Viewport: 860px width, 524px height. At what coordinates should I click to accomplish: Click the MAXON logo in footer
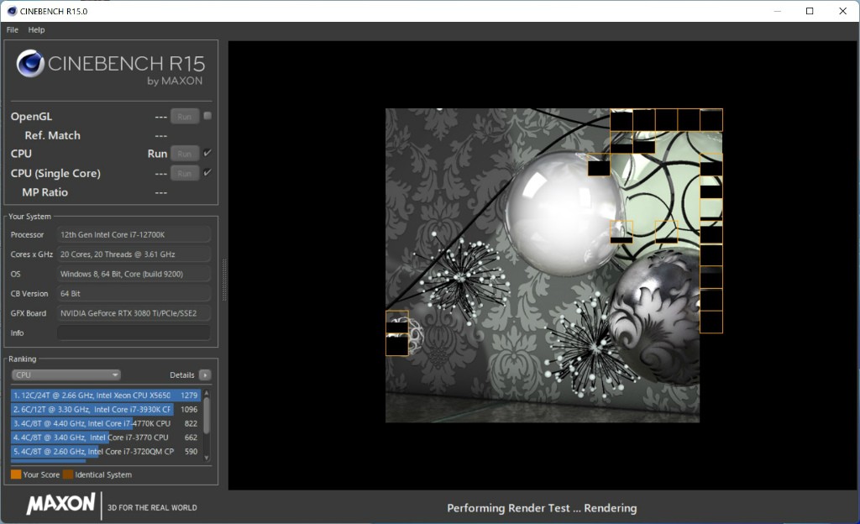[x=60, y=504]
